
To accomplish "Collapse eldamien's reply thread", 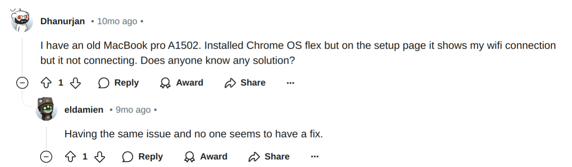I will pos(46,157).
